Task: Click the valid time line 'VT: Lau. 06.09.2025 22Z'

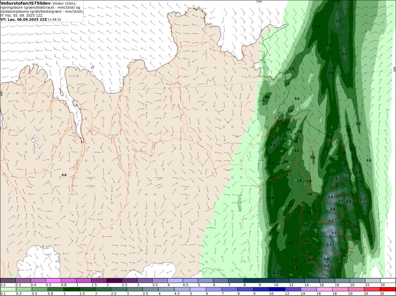Action: tap(24, 19)
